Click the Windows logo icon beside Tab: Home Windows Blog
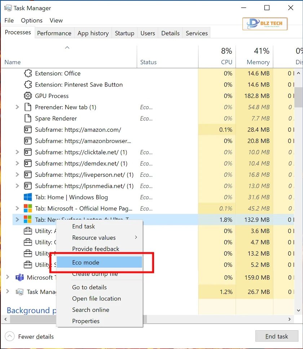The height and width of the screenshot is (349, 303). click(x=28, y=197)
